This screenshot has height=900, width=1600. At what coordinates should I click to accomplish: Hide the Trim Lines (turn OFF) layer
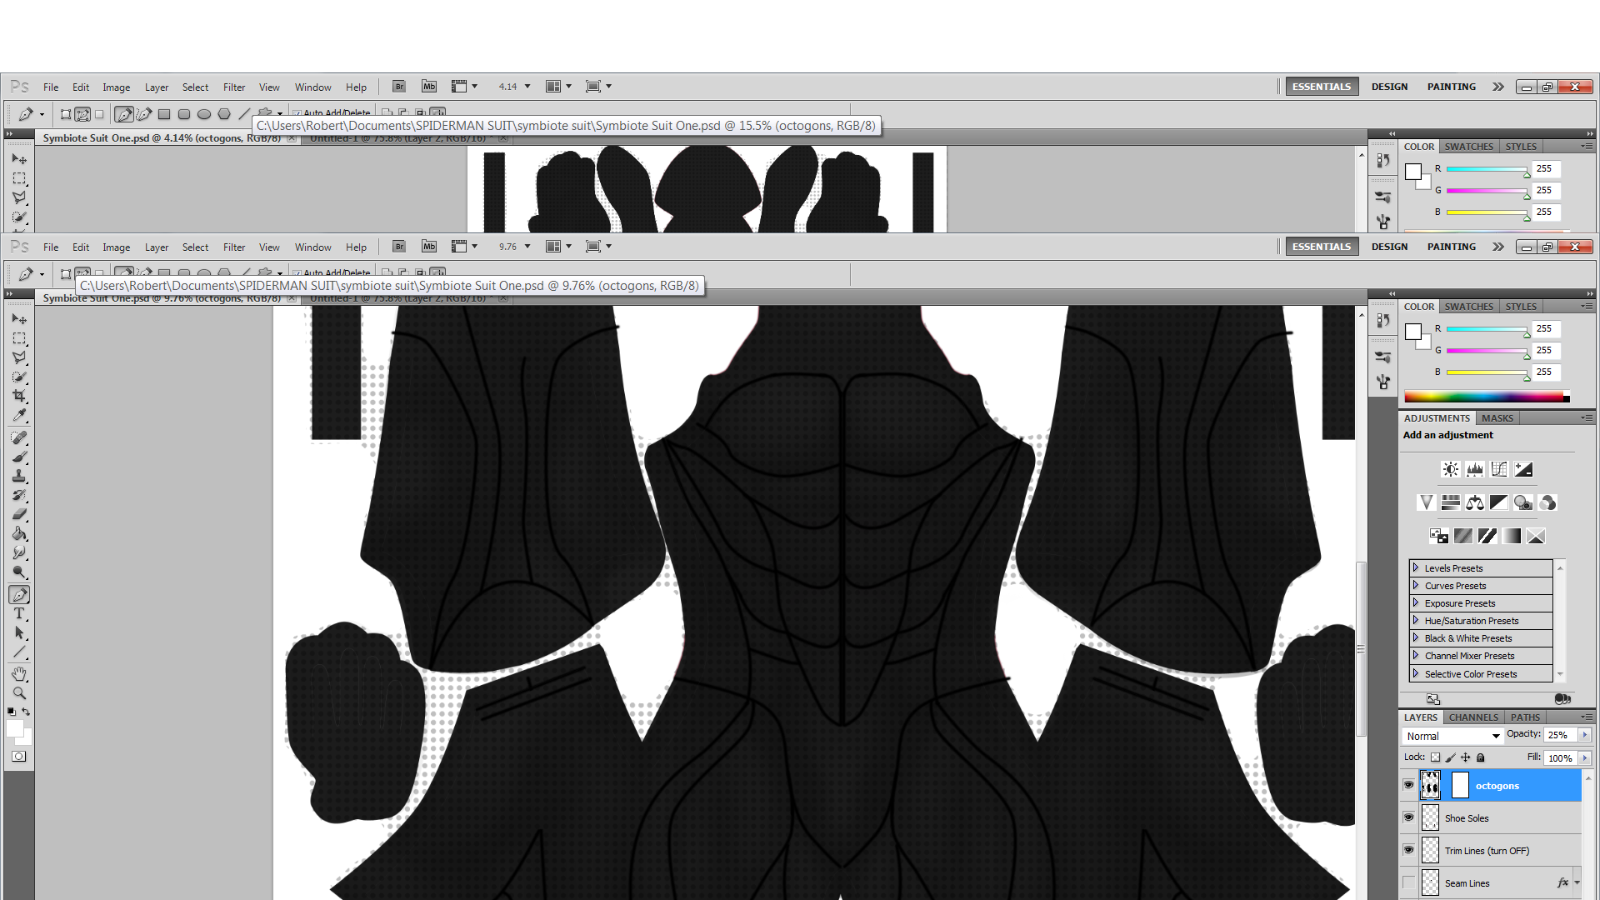1408,850
